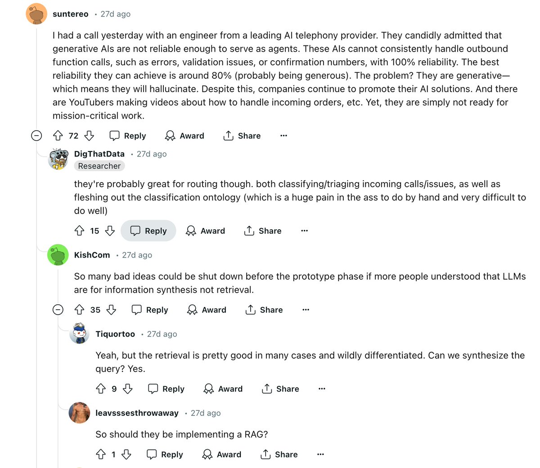Viewport: 540px width, 468px height.
Task: Upvote leavsssesthrowaway's RAG question
Action: pos(101,455)
